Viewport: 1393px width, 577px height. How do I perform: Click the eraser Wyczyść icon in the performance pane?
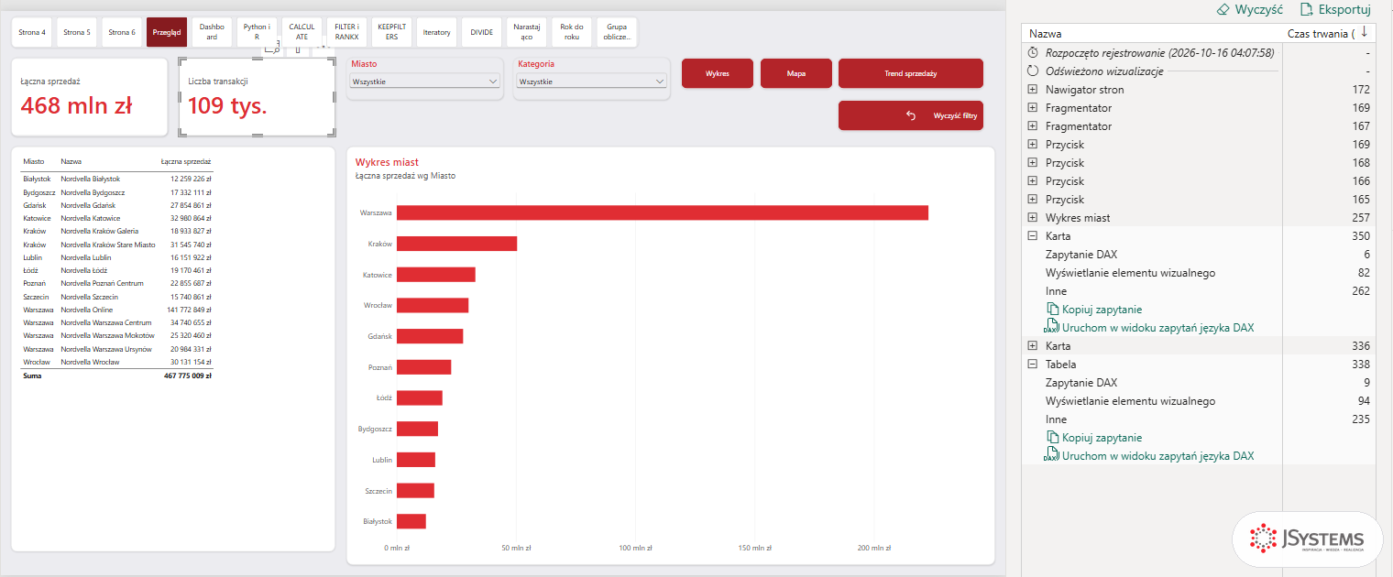click(1223, 9)
